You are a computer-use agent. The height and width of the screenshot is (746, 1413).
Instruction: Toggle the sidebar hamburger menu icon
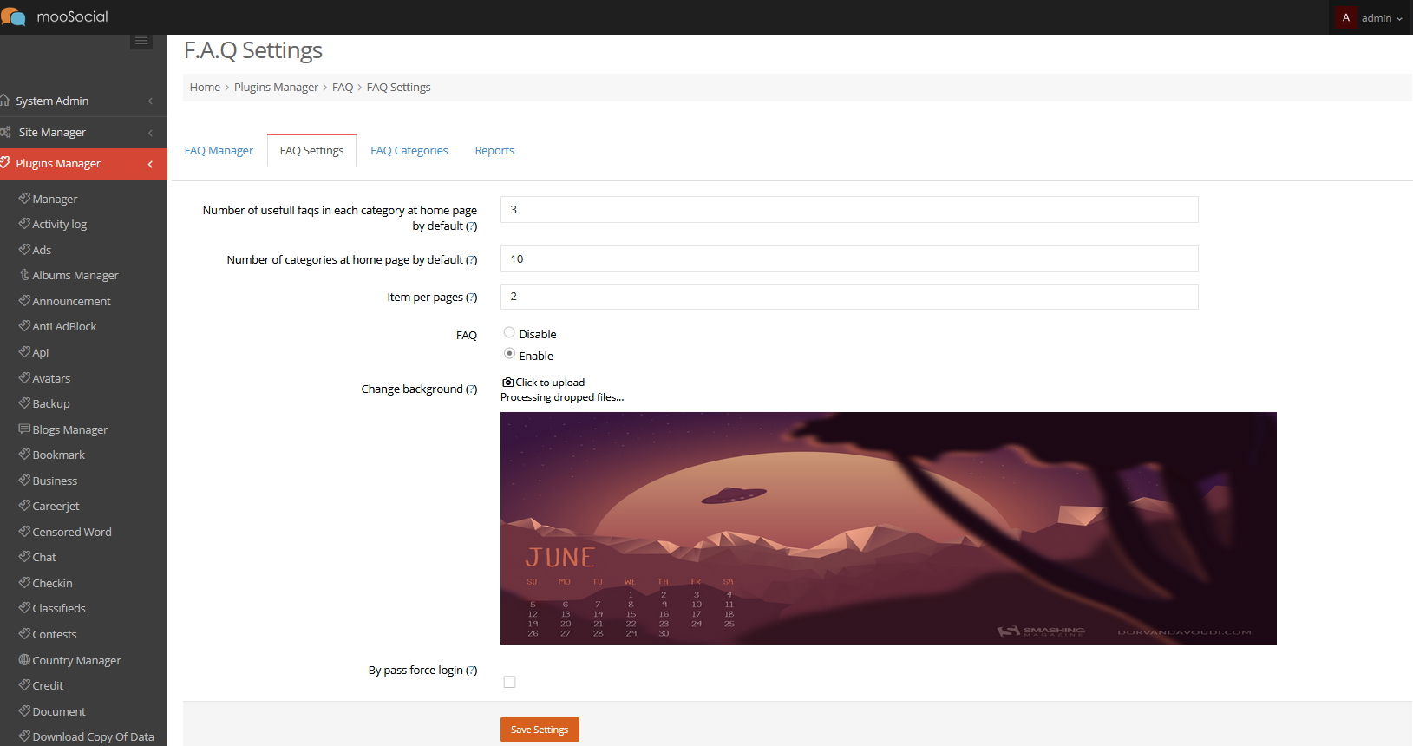tap(141, 41)
